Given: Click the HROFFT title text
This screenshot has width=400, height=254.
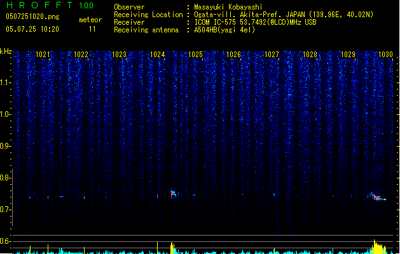Looking at the screenshot, I should click(x=39, y=5).
